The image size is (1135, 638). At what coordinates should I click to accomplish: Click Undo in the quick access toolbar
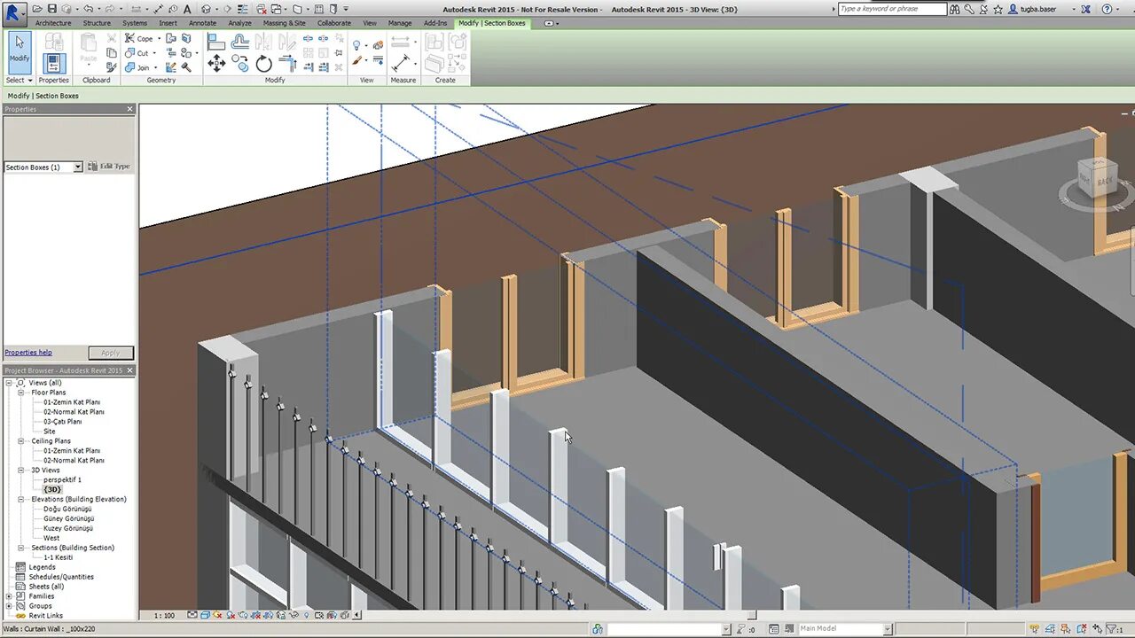pyautogui.click(x=88, y=9)
